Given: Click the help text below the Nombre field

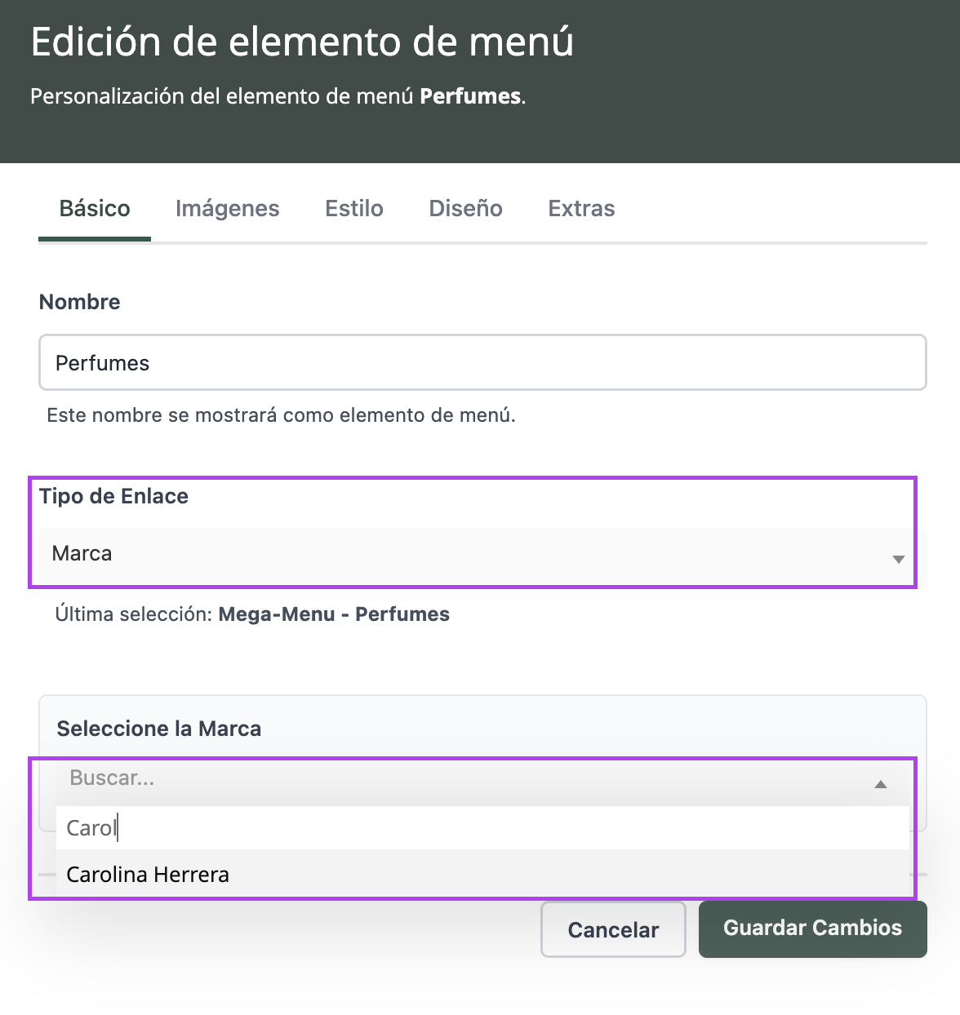Looking at the screenshot, I should coord(281,415).
